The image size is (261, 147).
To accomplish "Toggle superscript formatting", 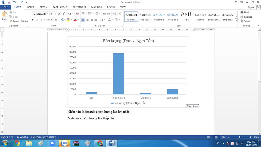I will coord(56,20).
